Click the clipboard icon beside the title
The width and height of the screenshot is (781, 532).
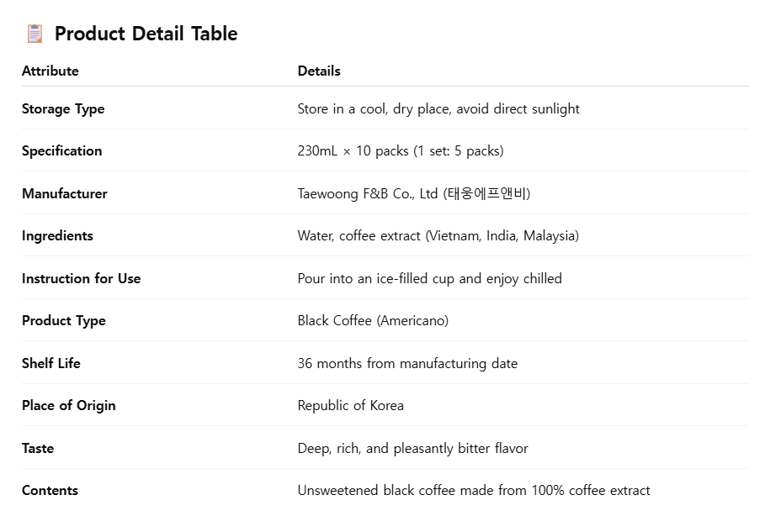pos(35,34)
